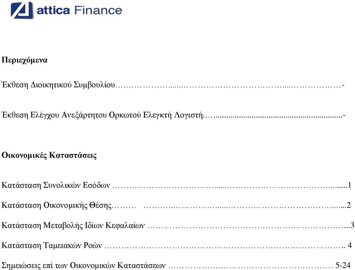Click the 'Οικονομικές Καταστάσεις' section heading
355x270 pixels.
point(49,156)
